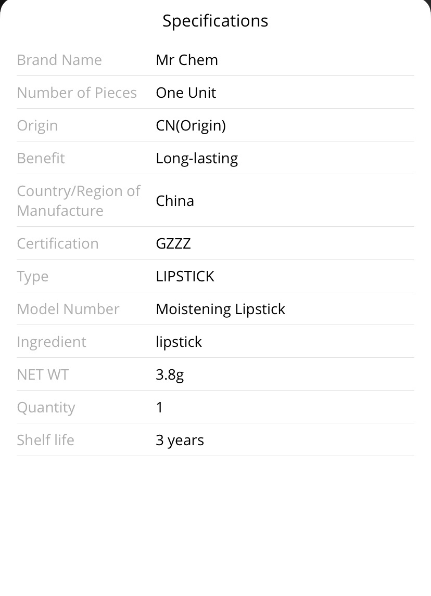Select Country/Region of Manufacture label
This screenshot has height=596, width=431.
(79, 201)
